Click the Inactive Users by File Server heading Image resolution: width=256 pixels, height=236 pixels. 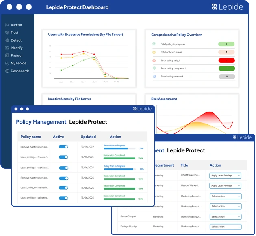(x=69, y=99)
